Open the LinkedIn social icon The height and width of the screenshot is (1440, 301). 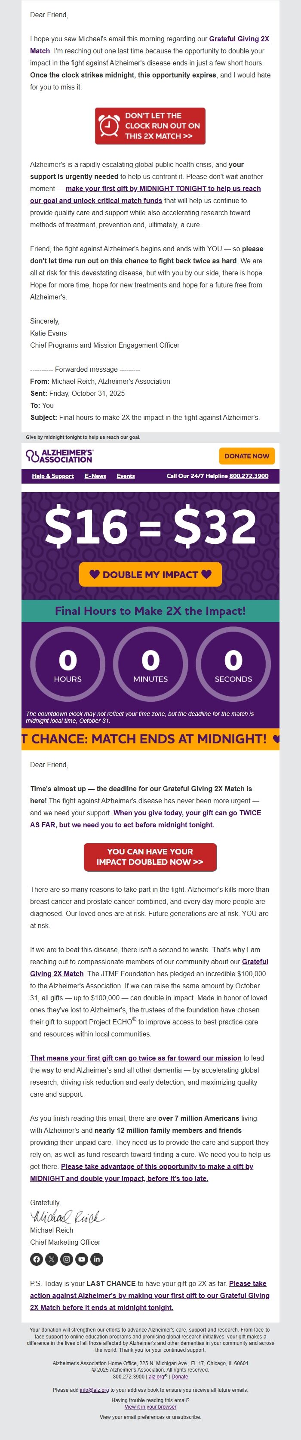click(98, 1259)
